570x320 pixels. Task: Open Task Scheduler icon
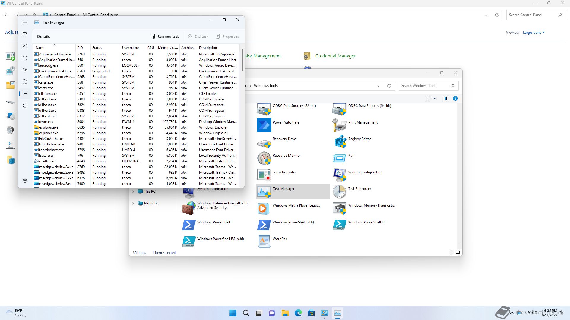click(x=340, y=191)
